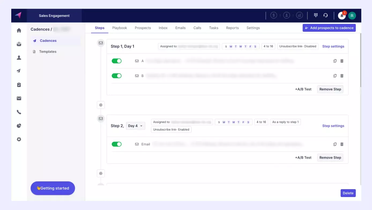Open the notification bell icon
The width and height of the screenshot is (372, 210).
tap(341, 16)
